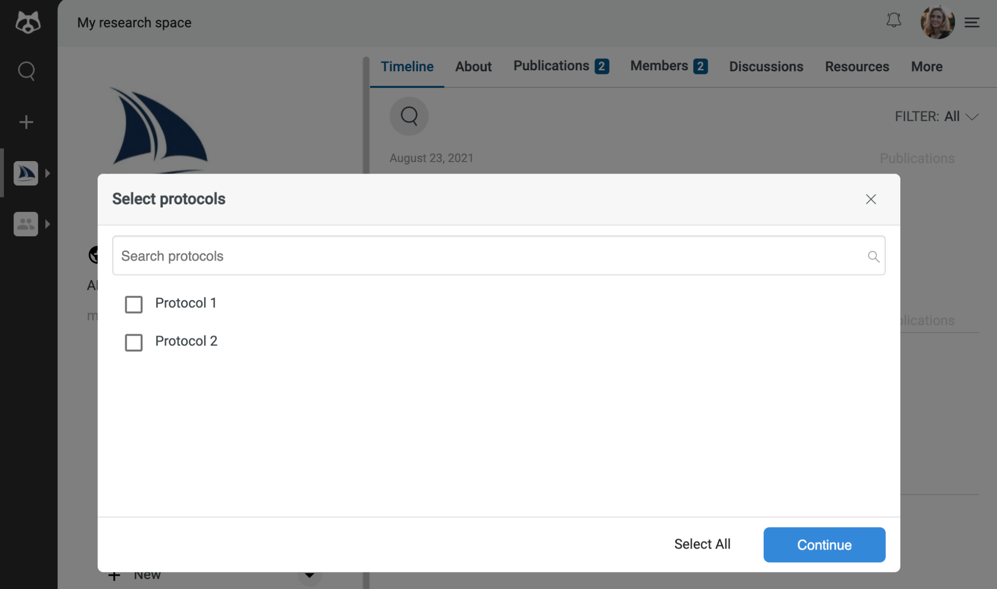Screen dimensions: 997x589
Task: Click the magnifier icon in protocols search field
Action: 873,256
